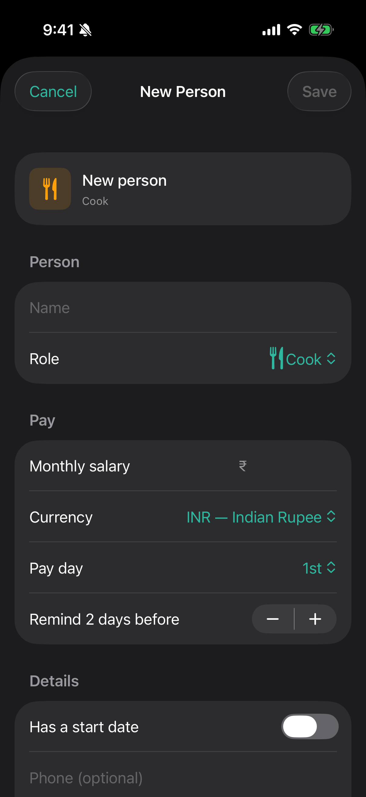Tap the orange fork and knife avatar icon

click(x=50, y=189)
